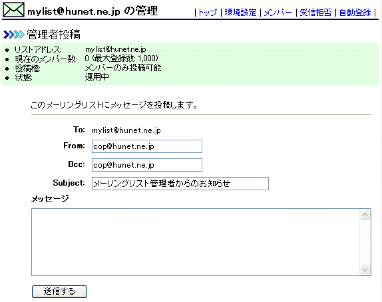This screenshot has height=302, width=382.
Task: Open the 自動登録 link
Action: (x=355, y=12)
